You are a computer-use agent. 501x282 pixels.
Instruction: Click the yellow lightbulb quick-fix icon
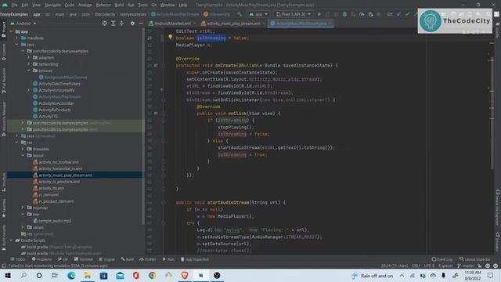(171, 37)
